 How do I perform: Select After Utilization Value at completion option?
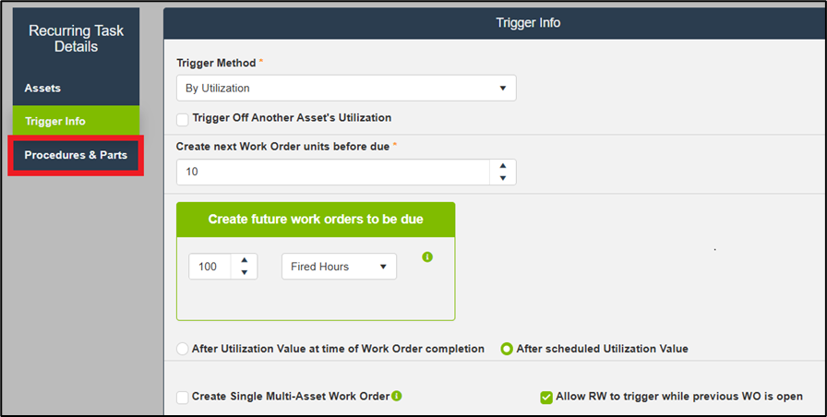[183, 349]
